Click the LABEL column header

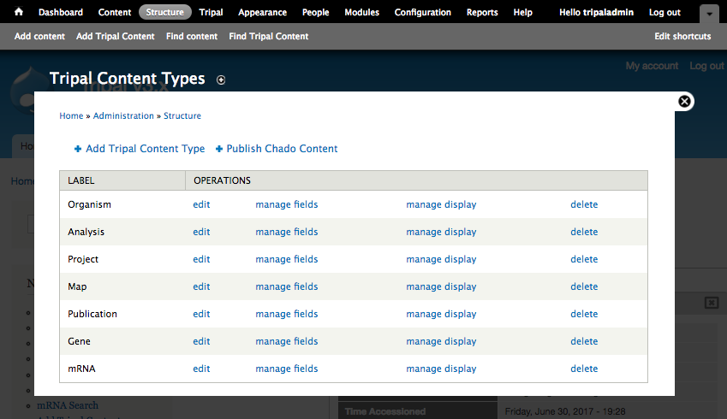pyautogui.click(x=80, y=180)
